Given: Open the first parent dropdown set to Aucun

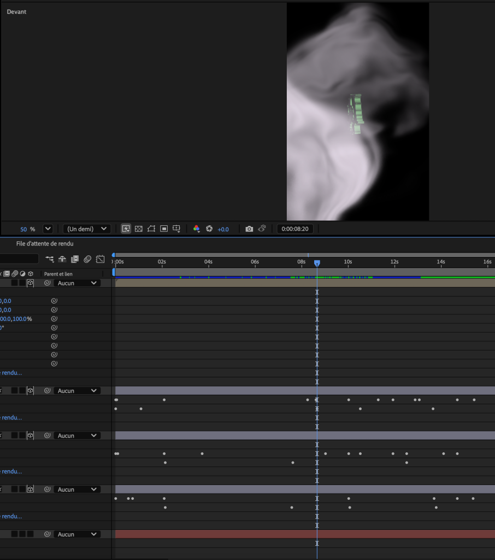Looking at the screenshot, I should pyautogui.click(x=76, y=283).
